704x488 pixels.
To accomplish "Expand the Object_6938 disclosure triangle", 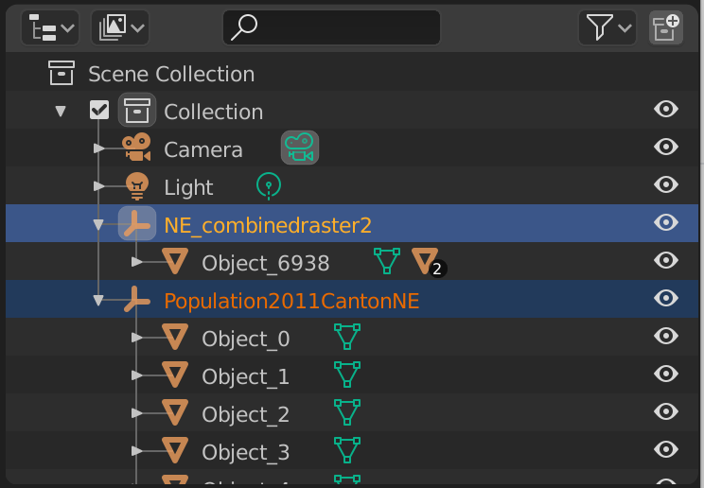I will (136, 262).
